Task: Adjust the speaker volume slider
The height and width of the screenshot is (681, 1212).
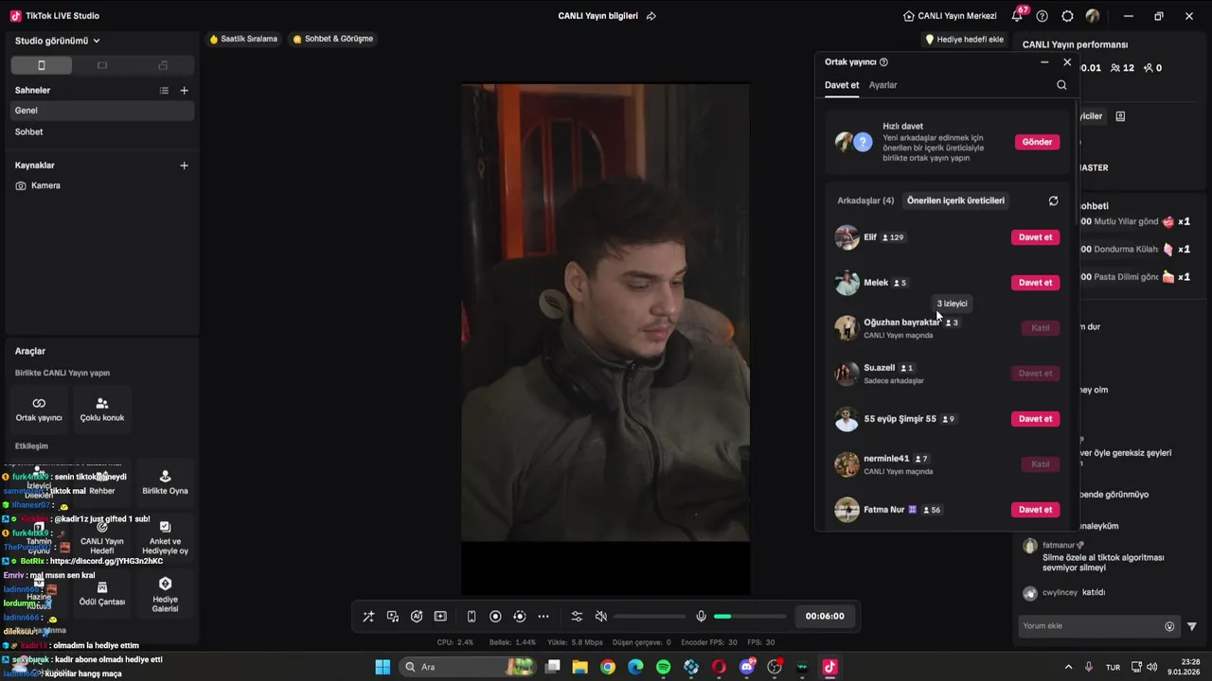Action: (x=650, y=617)
